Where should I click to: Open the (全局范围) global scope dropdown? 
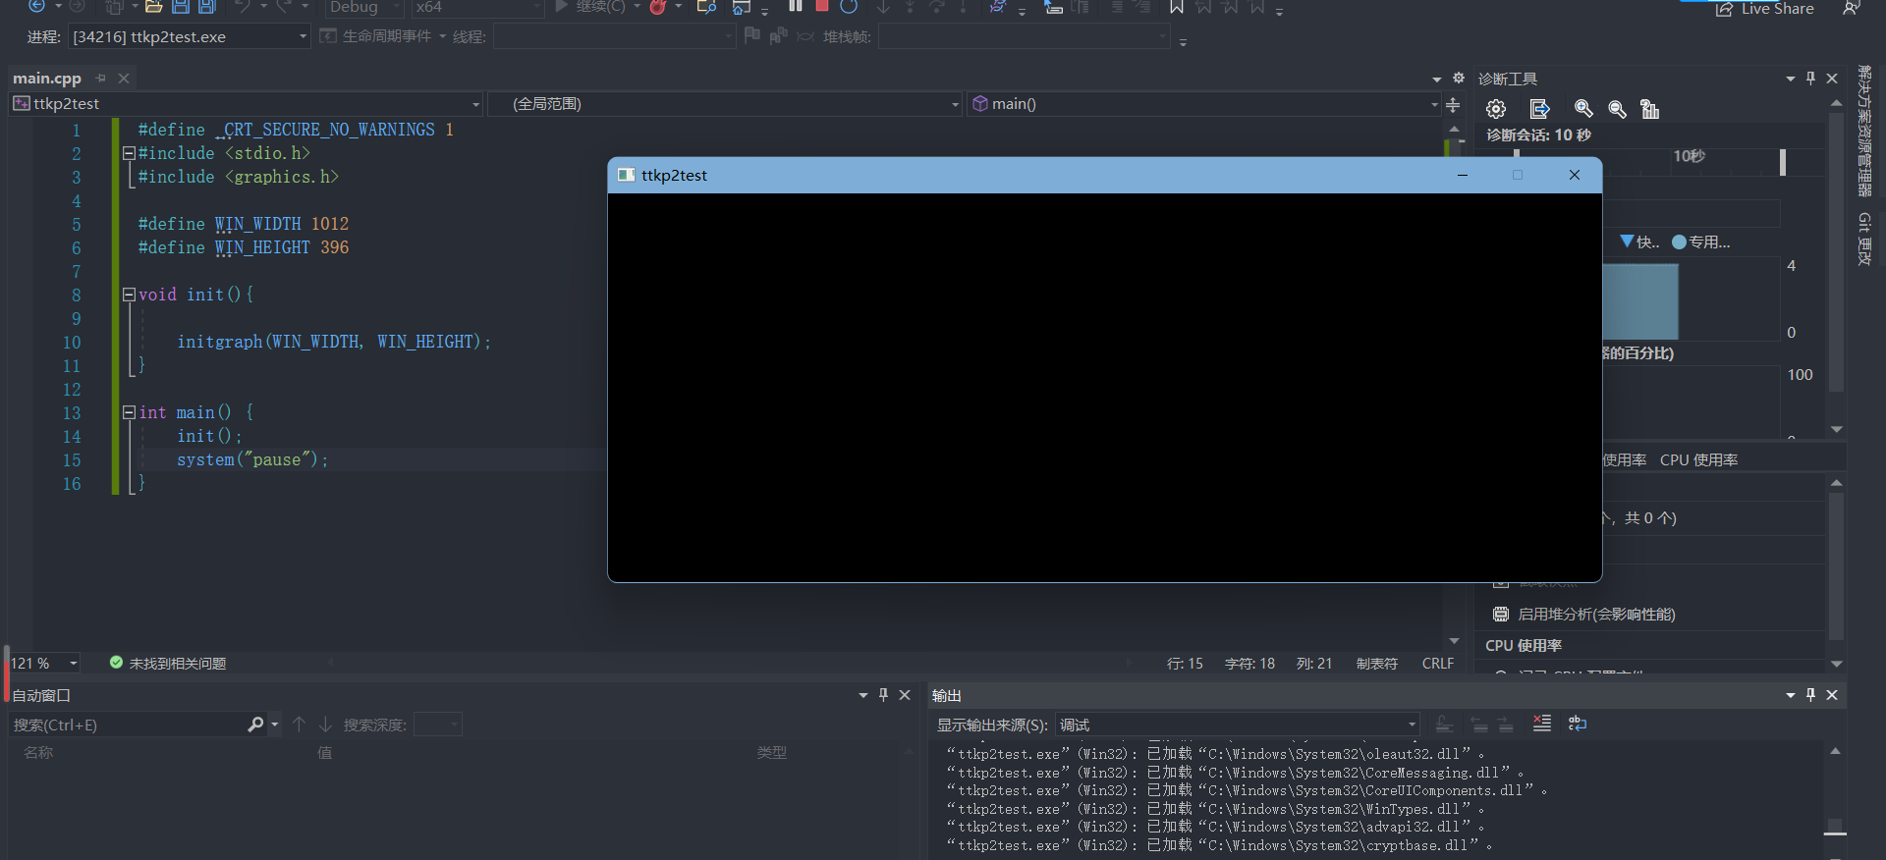point(725,104)
